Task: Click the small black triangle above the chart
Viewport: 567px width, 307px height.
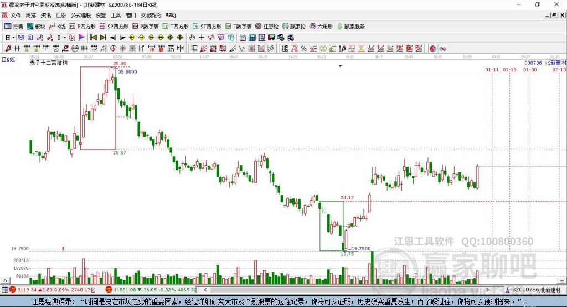Action: click(341, 66)
